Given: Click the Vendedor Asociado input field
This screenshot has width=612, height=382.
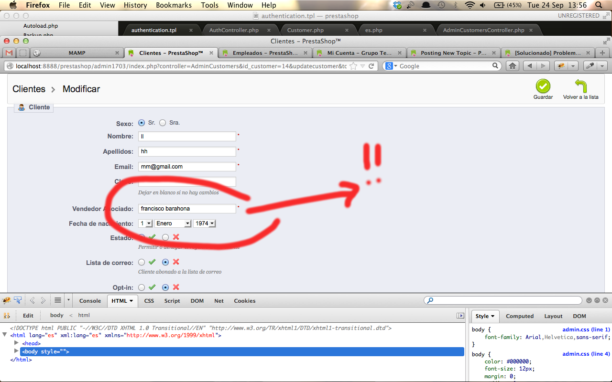Looking at the screenshot, I should pyautogui.click(x=187, y=209).
